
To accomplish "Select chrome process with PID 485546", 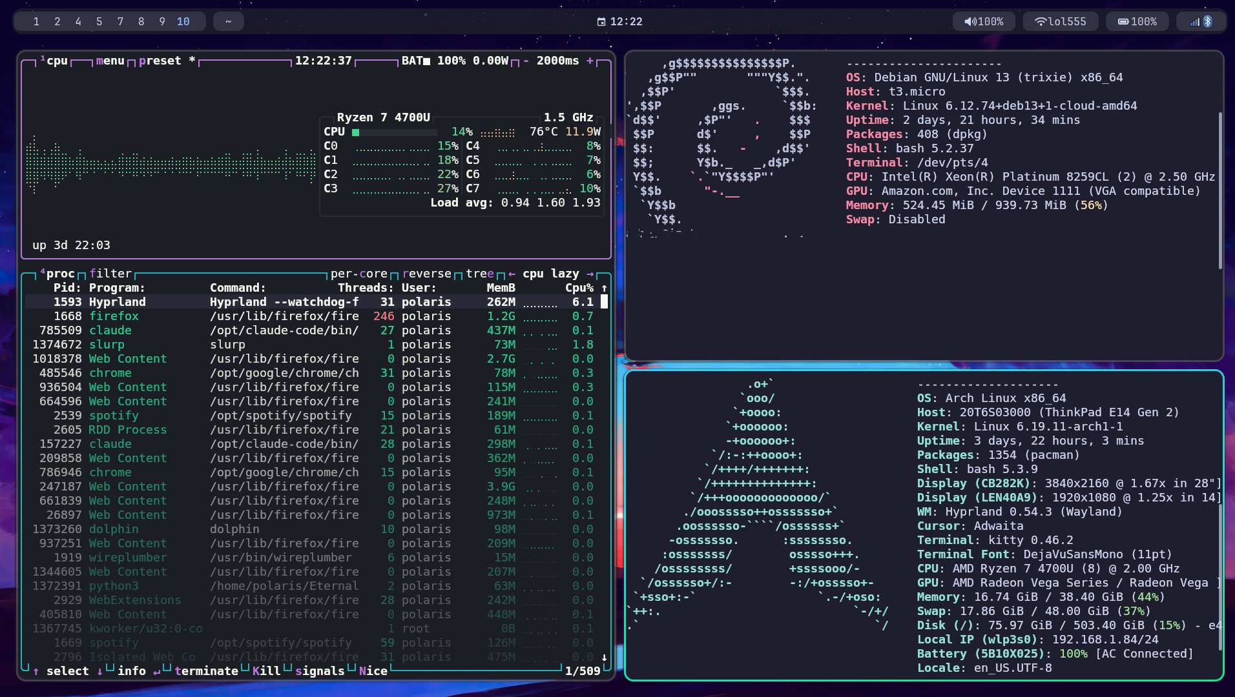I will click(x=313, y=373).
